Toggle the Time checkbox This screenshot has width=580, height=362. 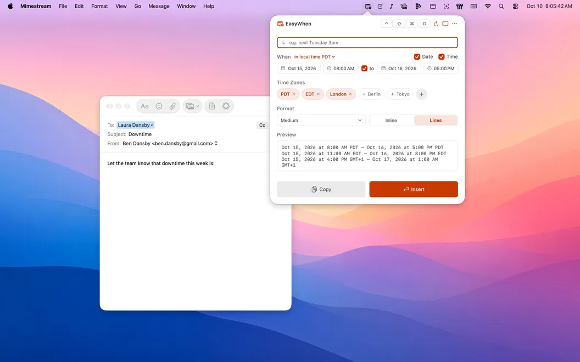(441, 56)
